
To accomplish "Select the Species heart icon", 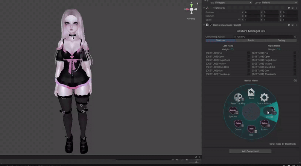I will [233, 111].
